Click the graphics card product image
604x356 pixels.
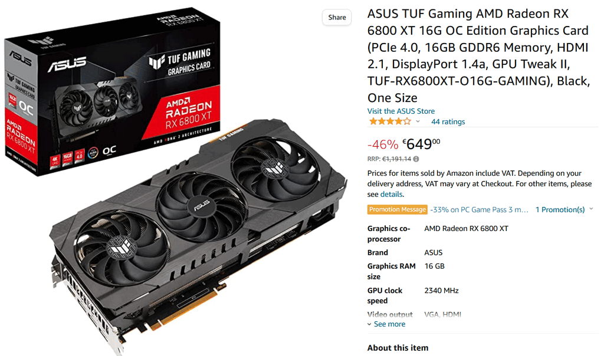(x=198, y=235)
